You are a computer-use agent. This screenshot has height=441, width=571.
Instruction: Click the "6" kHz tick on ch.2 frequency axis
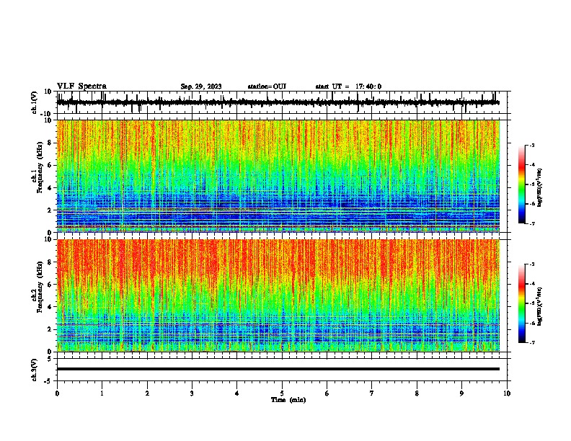50,284
